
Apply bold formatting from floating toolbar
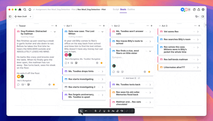[x=96, y=111]
